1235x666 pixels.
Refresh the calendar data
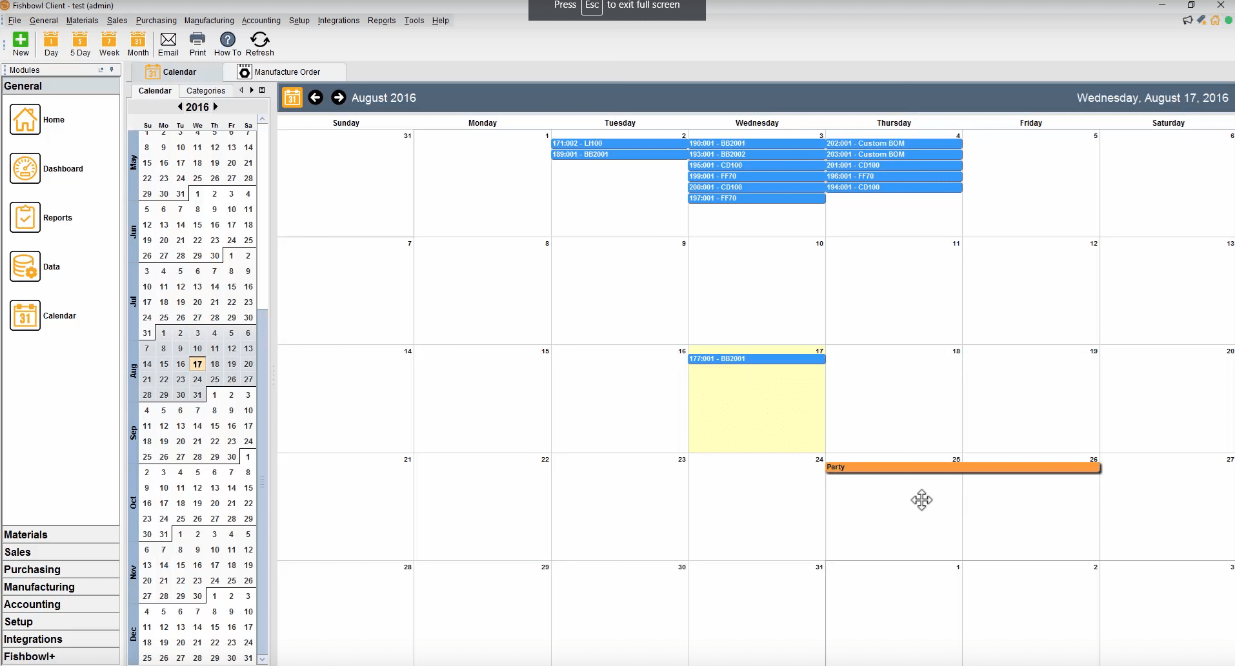tap(259, 43)
